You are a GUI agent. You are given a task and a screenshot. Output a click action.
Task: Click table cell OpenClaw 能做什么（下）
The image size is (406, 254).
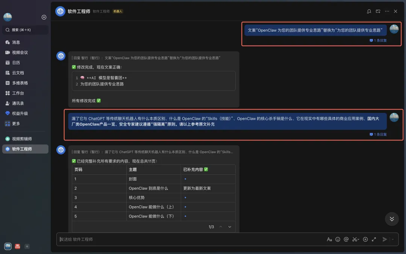(x=153, y=216)
